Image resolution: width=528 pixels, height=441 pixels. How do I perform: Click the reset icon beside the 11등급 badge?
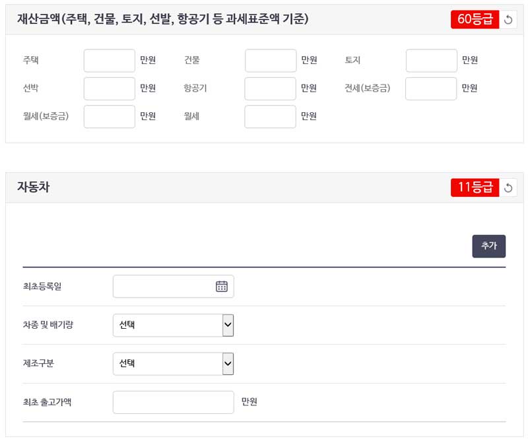(x=507, y=187)
